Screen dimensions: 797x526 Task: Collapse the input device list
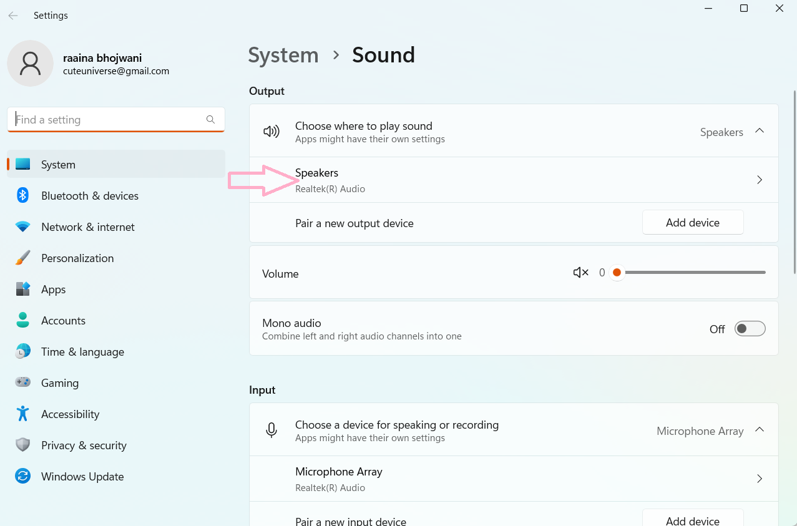[x=760, y=430]
